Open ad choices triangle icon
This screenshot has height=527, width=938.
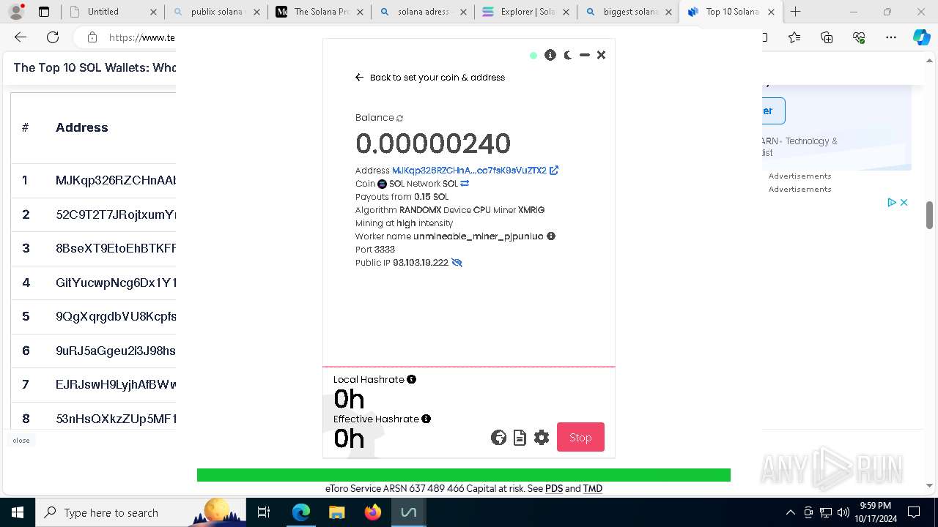click(893, 203)
